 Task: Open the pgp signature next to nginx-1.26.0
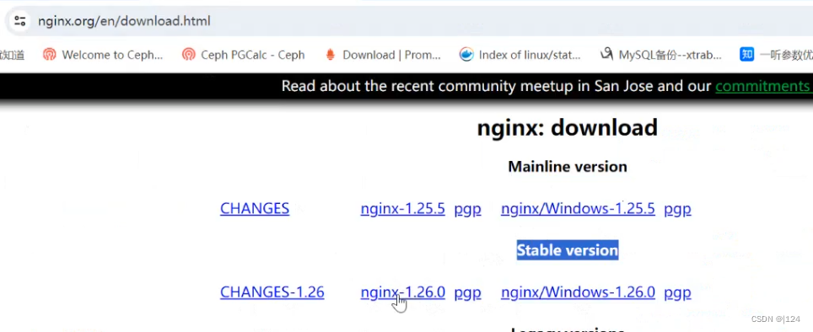pyautogui.click(x=468, y=293)
